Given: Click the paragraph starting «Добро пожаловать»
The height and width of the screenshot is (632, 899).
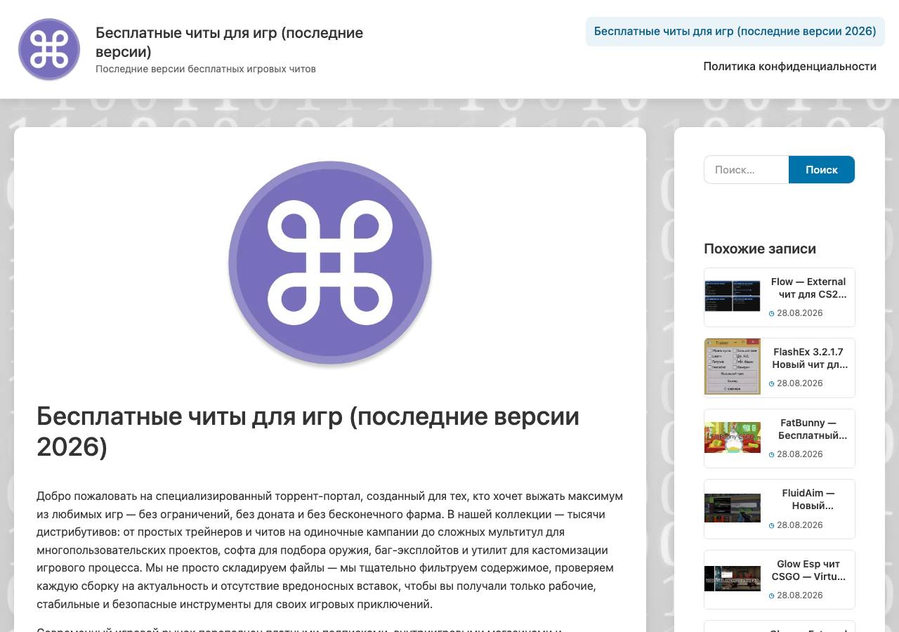Looking at the screenshot, I should [x=330, y=550].
